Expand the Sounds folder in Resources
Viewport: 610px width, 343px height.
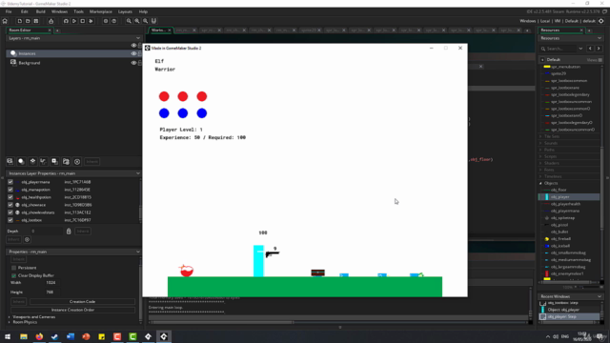pyautogui.click(x=540, y=143)
